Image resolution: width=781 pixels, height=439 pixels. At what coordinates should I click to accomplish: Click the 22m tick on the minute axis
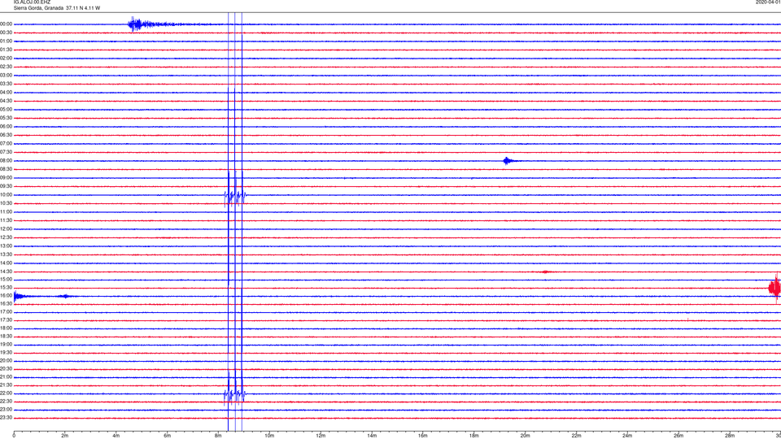pos(576,436)
